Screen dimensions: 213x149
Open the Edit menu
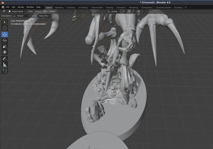(x=13, y=7)
